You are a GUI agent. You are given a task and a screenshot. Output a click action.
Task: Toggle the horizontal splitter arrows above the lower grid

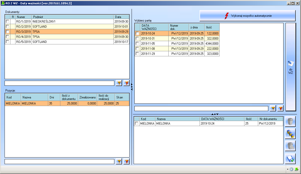[x=215, y=114]
